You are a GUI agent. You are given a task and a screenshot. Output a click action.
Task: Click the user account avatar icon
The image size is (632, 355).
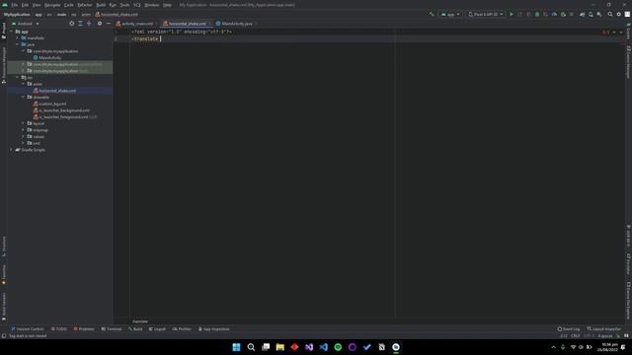pyautogui.click(x=627, y=14)
